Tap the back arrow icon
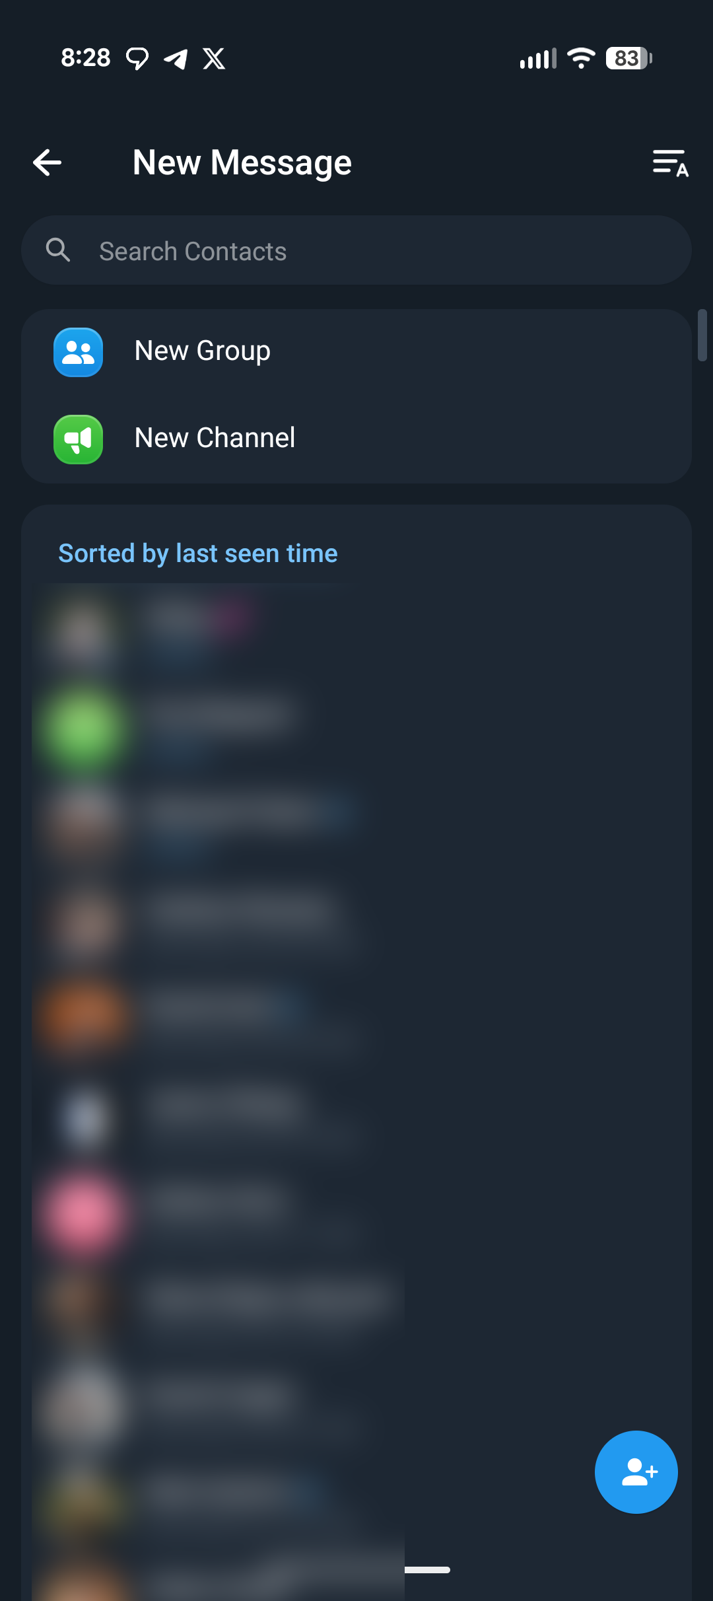Image resolution: width=713 pixels, height=1601 pixels. point(48,162)
